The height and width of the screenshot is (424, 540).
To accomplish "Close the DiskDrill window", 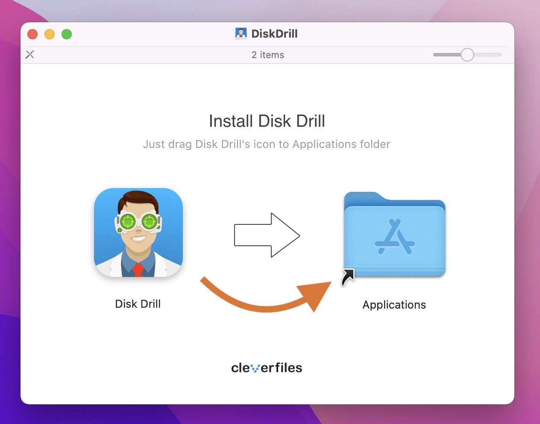I will pyautogui.click(x=32, y=34).
